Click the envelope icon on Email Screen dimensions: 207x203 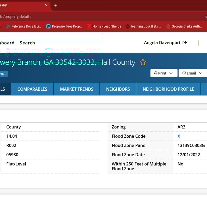[184, 73]
